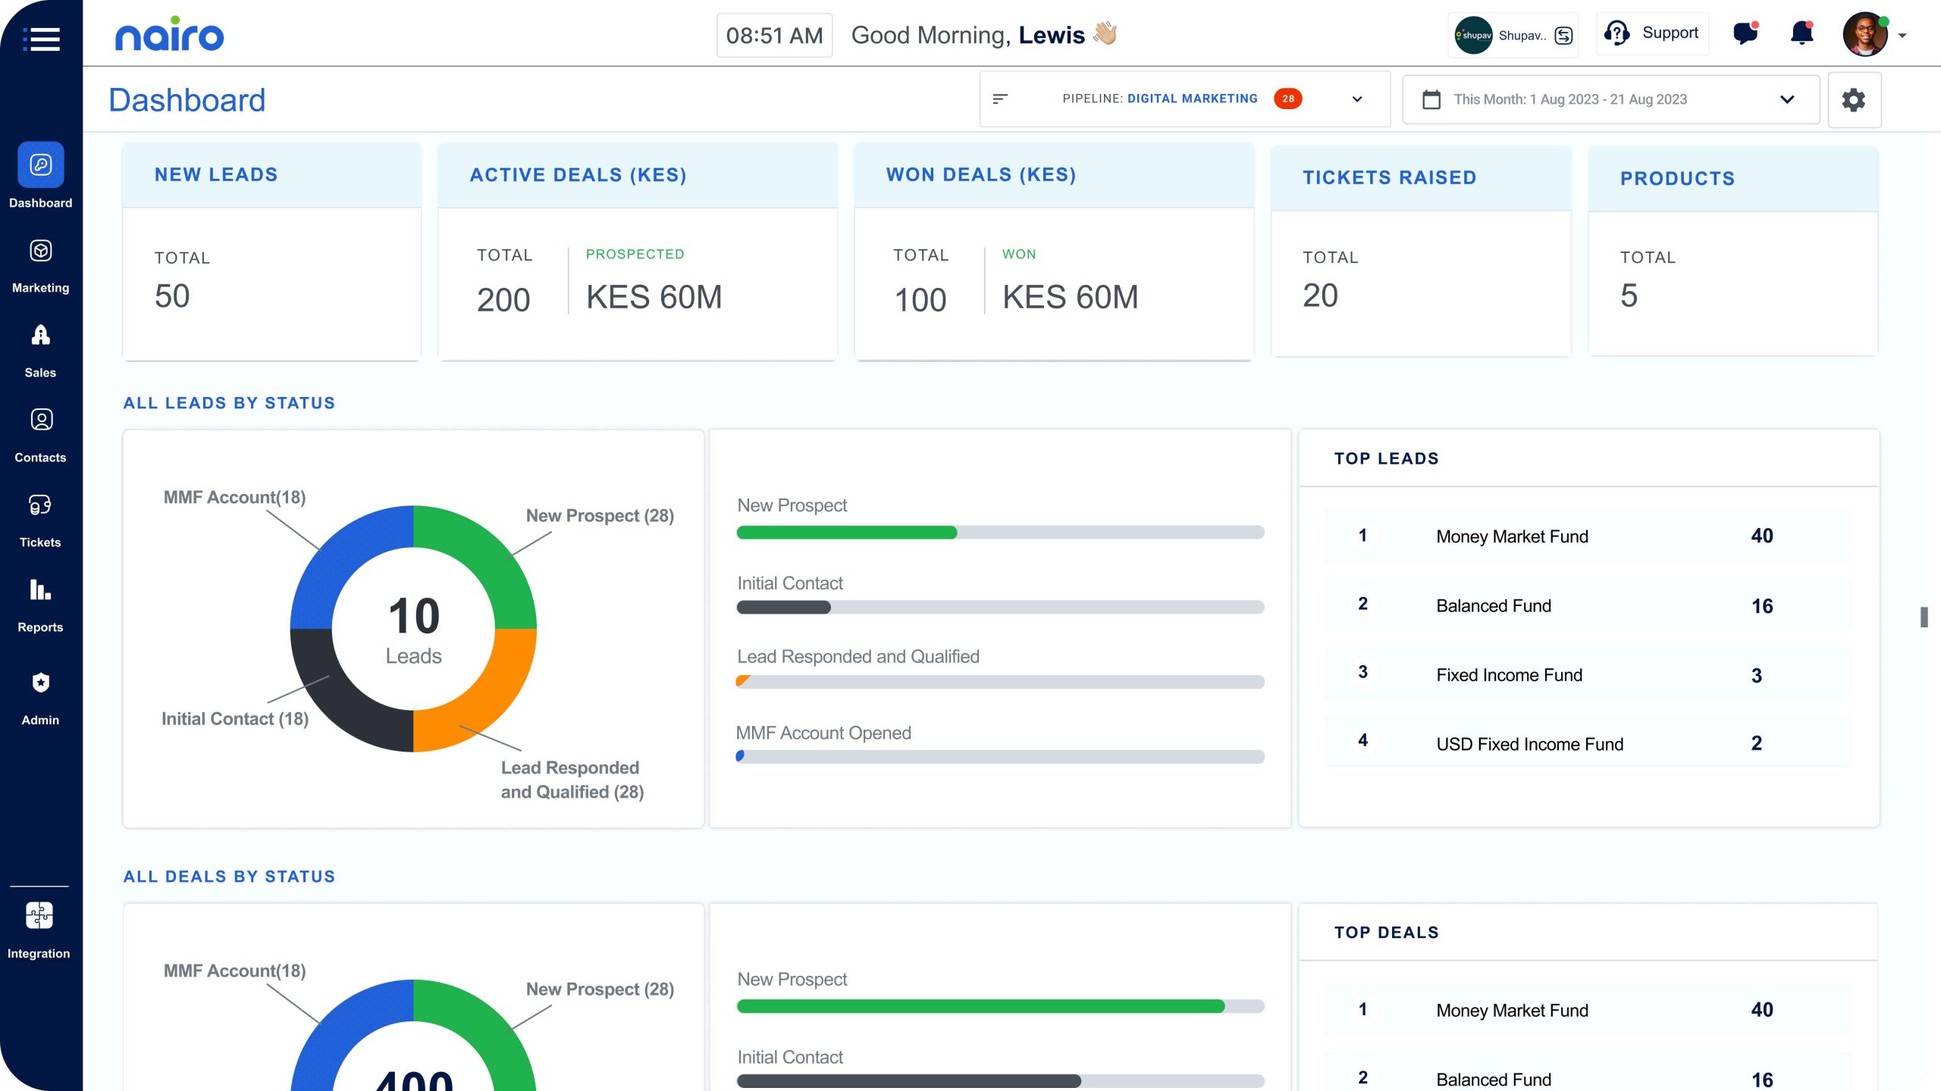Screen dimensions: 1941x1091
Task: Click the Shupav switch account icon
Action: pos(1563,36)
